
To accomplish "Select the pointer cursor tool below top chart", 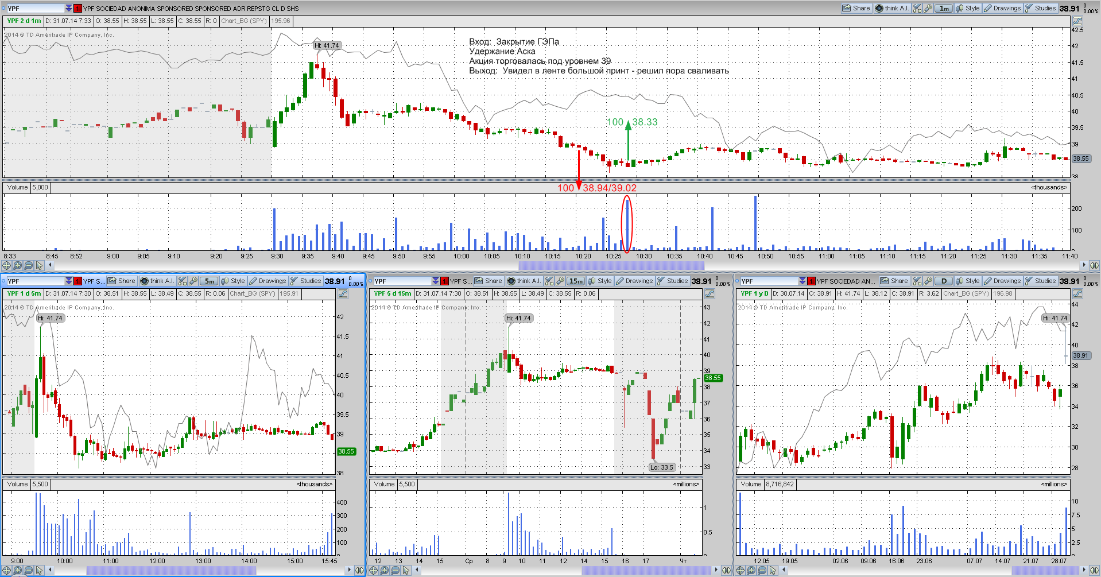I will 39,265.
